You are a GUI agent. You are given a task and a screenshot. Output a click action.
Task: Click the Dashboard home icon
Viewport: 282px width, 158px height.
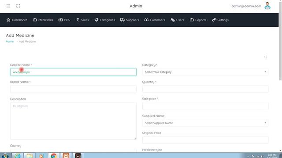tap(8, 20)
